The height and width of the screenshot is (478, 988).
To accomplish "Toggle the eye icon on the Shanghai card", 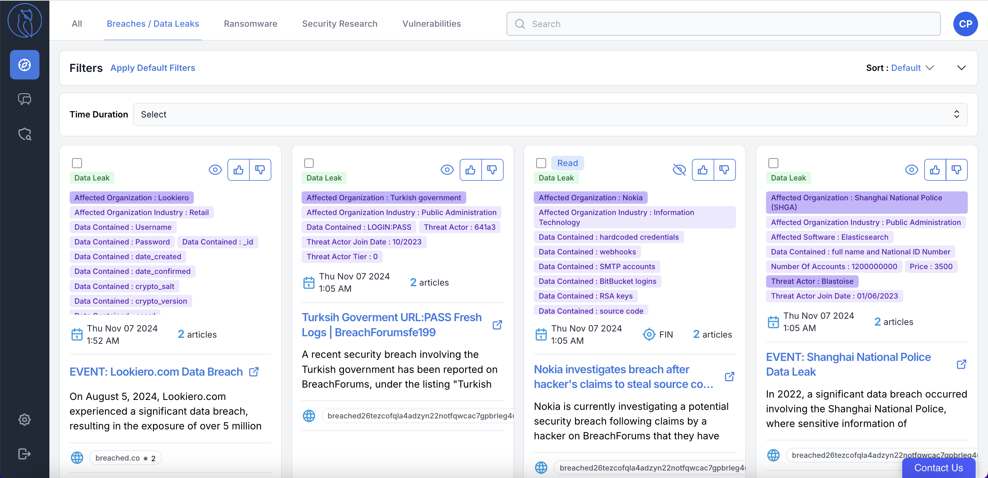I will 912,169.
